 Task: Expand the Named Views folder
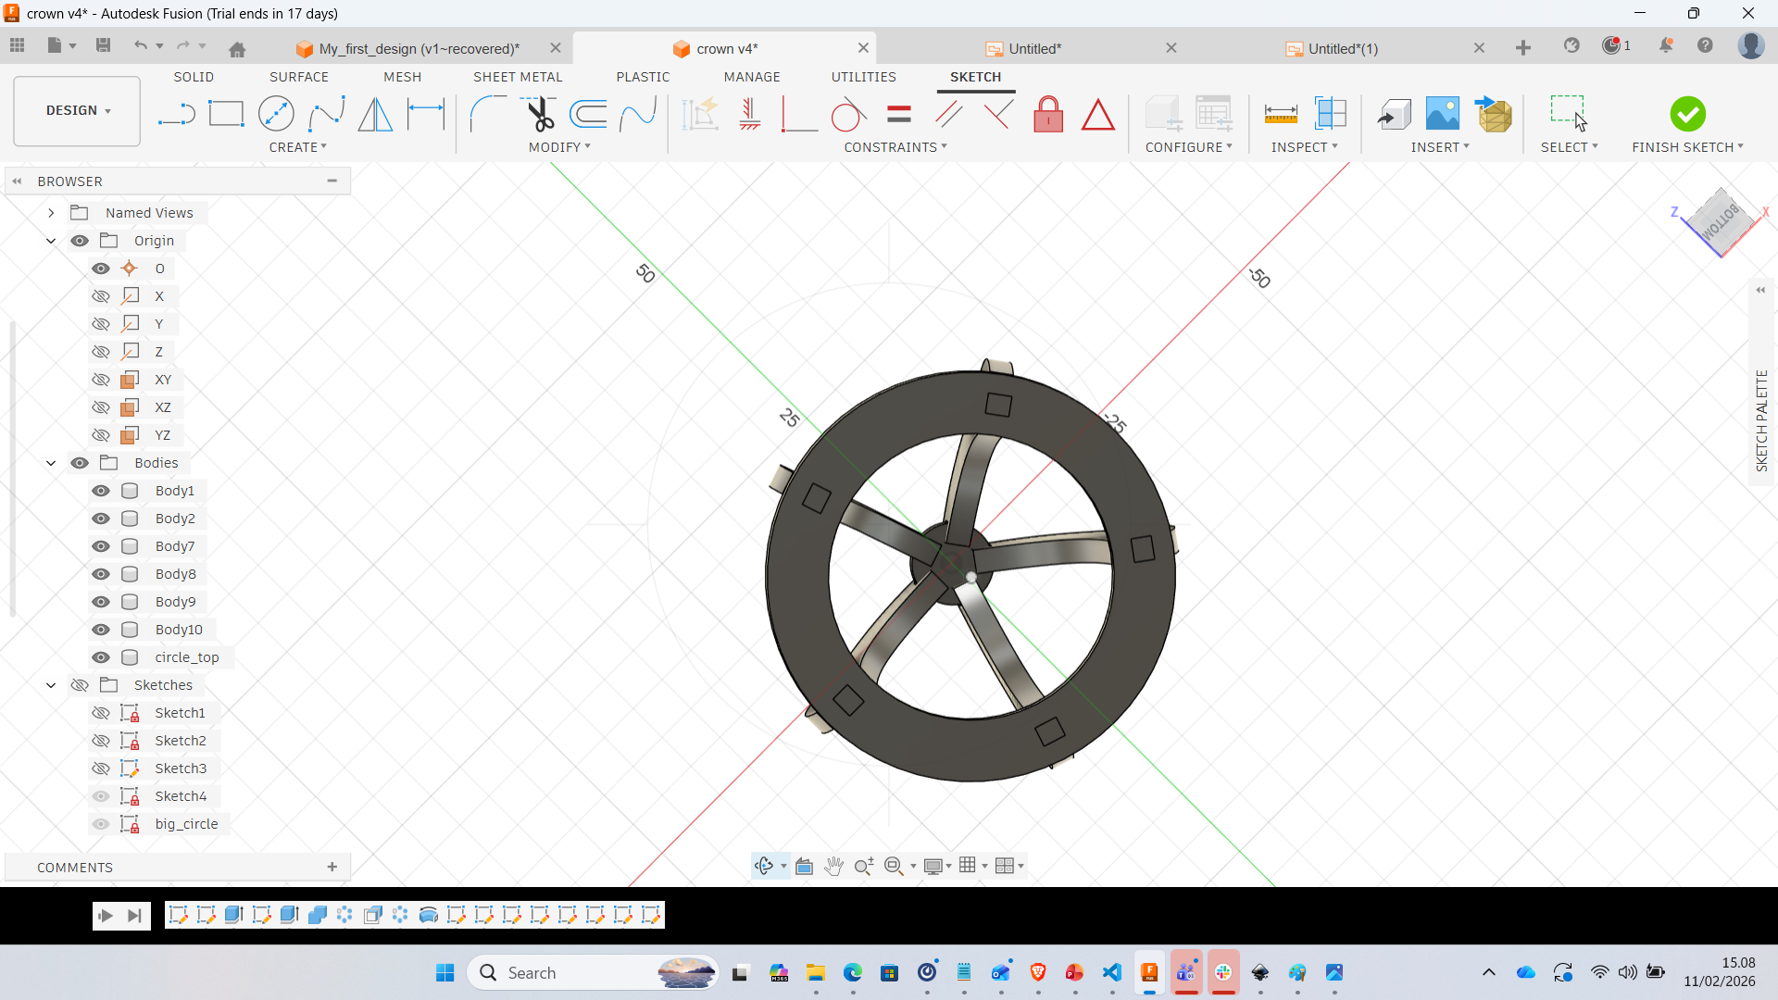pos(51,213)
